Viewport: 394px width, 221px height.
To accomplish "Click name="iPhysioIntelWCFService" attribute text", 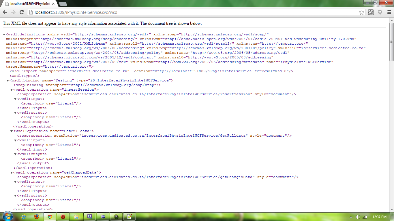I will click(x=300, y=62).
